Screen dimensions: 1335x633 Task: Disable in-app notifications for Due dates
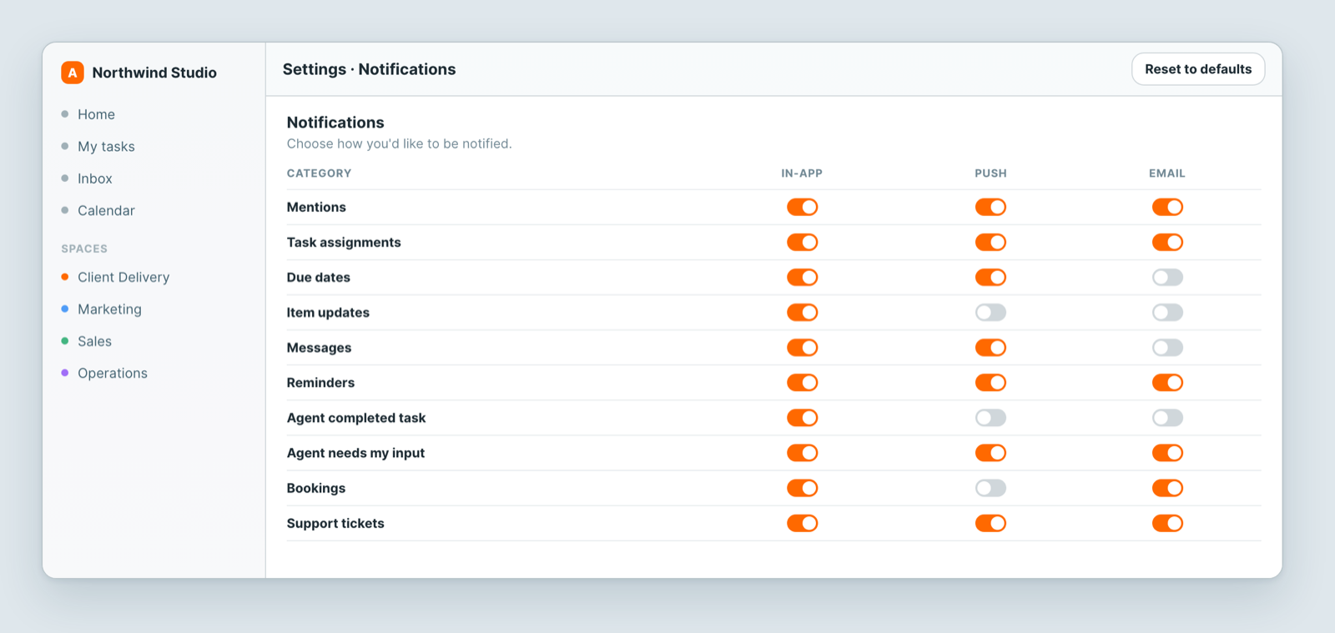click(803, 278)
